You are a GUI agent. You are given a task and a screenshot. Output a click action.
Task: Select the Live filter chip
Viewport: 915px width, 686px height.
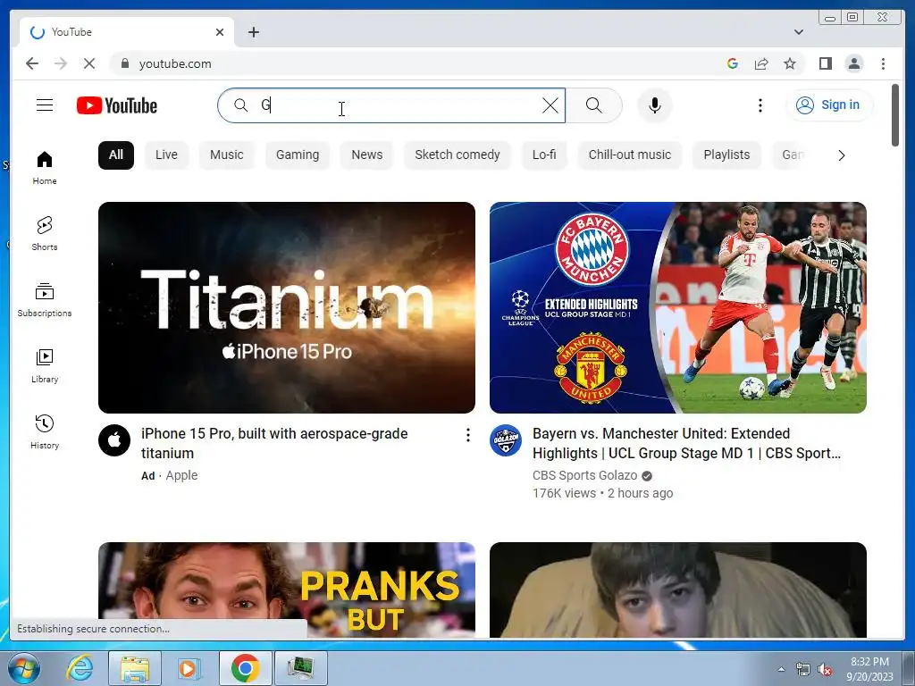[x=166, y=155]
